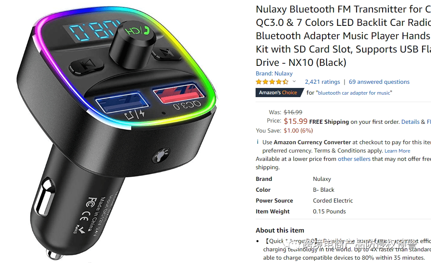This screenshot has width=431, height=263.
Task: Click the light bulb button on device image
Action: [x=161, y=155]
